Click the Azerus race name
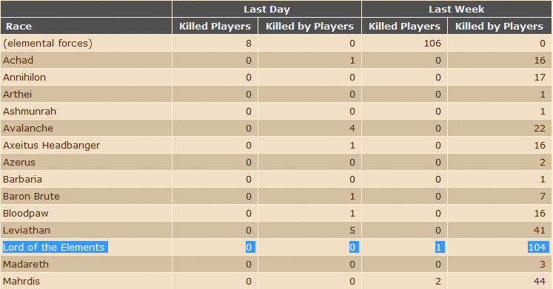This screenshot has height=289, width=553. click(x=19, y=163)
